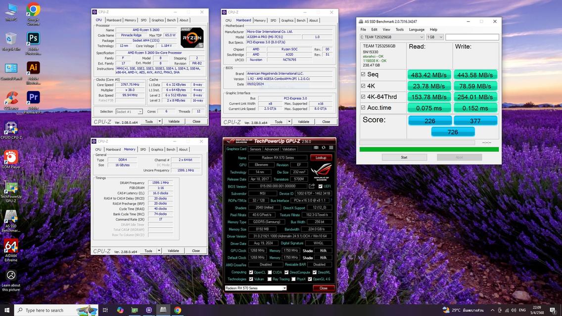The width and height of the screenshot is (562, 316).
Task: Click the Type here to search box
Action: 56,310
